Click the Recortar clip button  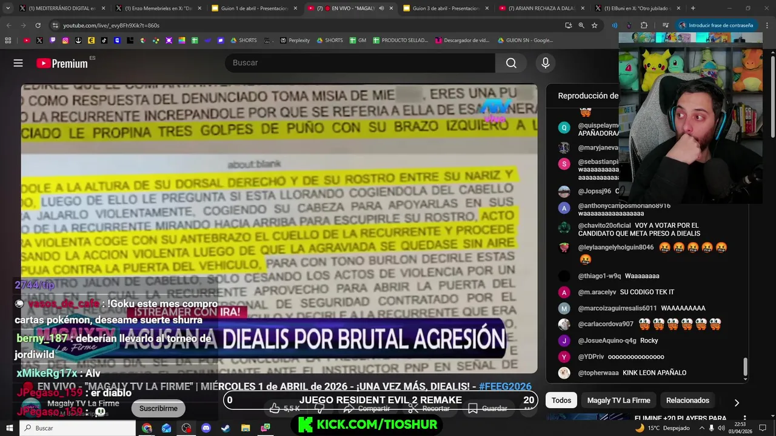[x=429, y=409]
